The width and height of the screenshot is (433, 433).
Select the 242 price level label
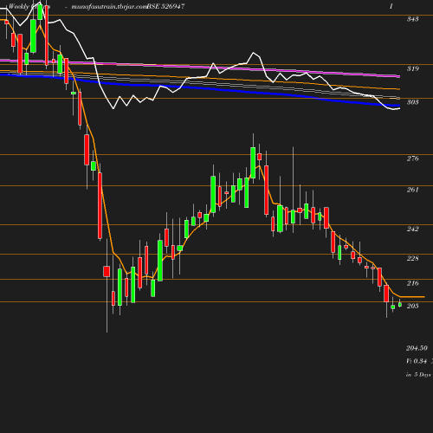(412, 229)
